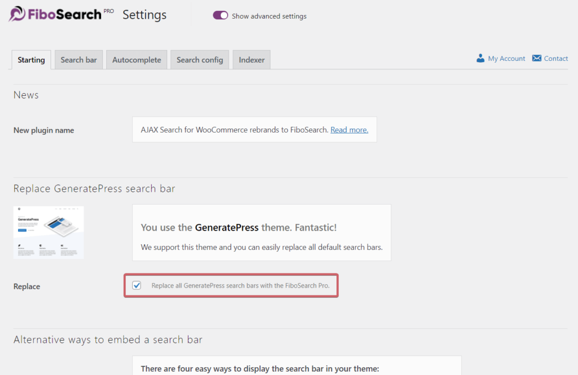578x375 pixels.
Task: Open the My Account link
Action: 506,59
